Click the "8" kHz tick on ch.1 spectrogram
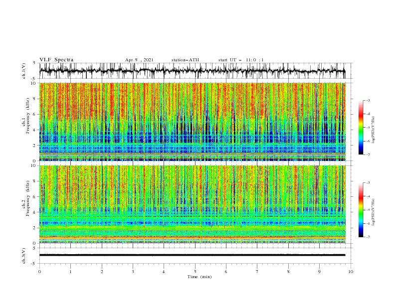 pyautogui.click(x=35, y=99)
